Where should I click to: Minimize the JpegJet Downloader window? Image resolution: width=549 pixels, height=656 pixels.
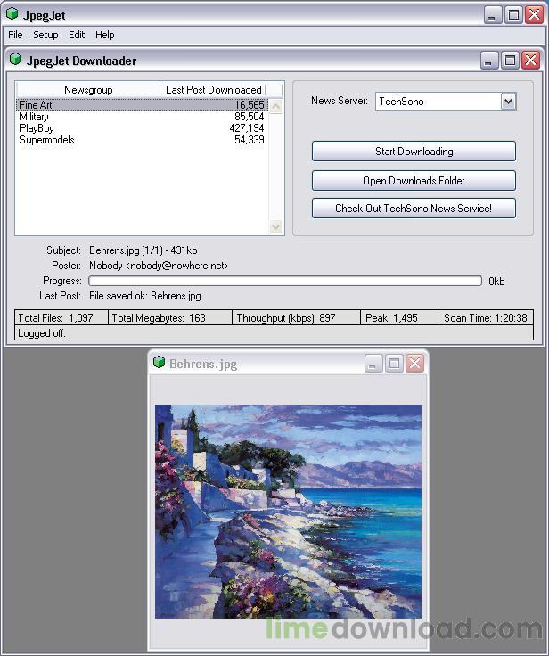pos(488,61)
